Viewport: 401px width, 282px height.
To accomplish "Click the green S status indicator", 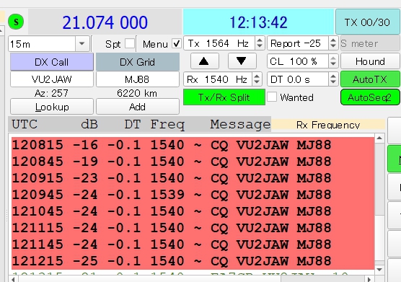I will point(16,22).
